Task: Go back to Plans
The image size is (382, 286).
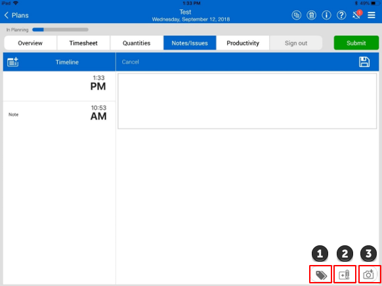Action: click(x=16, y=15)
